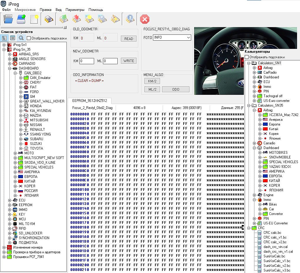The width and height of the screenshot is (300, 273).
Task: Switch device list to tree view mode
Action: 4,38
